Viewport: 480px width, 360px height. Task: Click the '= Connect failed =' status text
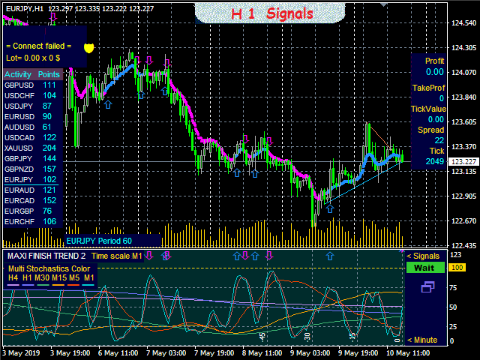click(38, 46)
